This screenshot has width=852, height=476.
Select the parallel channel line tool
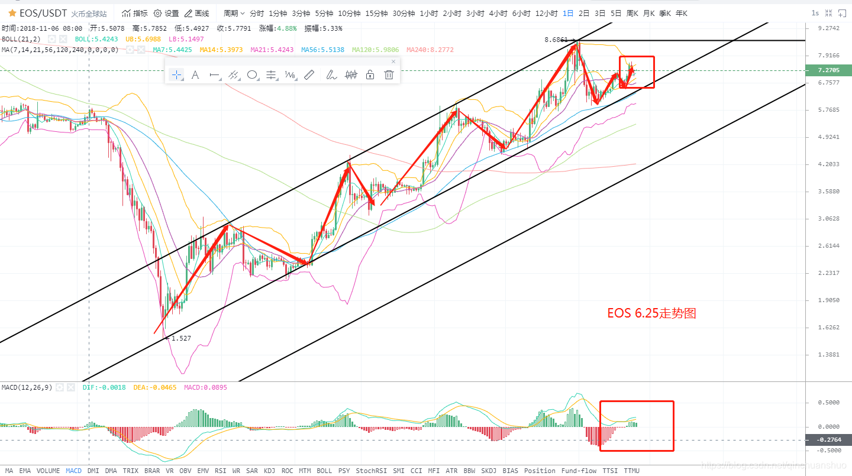(x=234, y=75)
